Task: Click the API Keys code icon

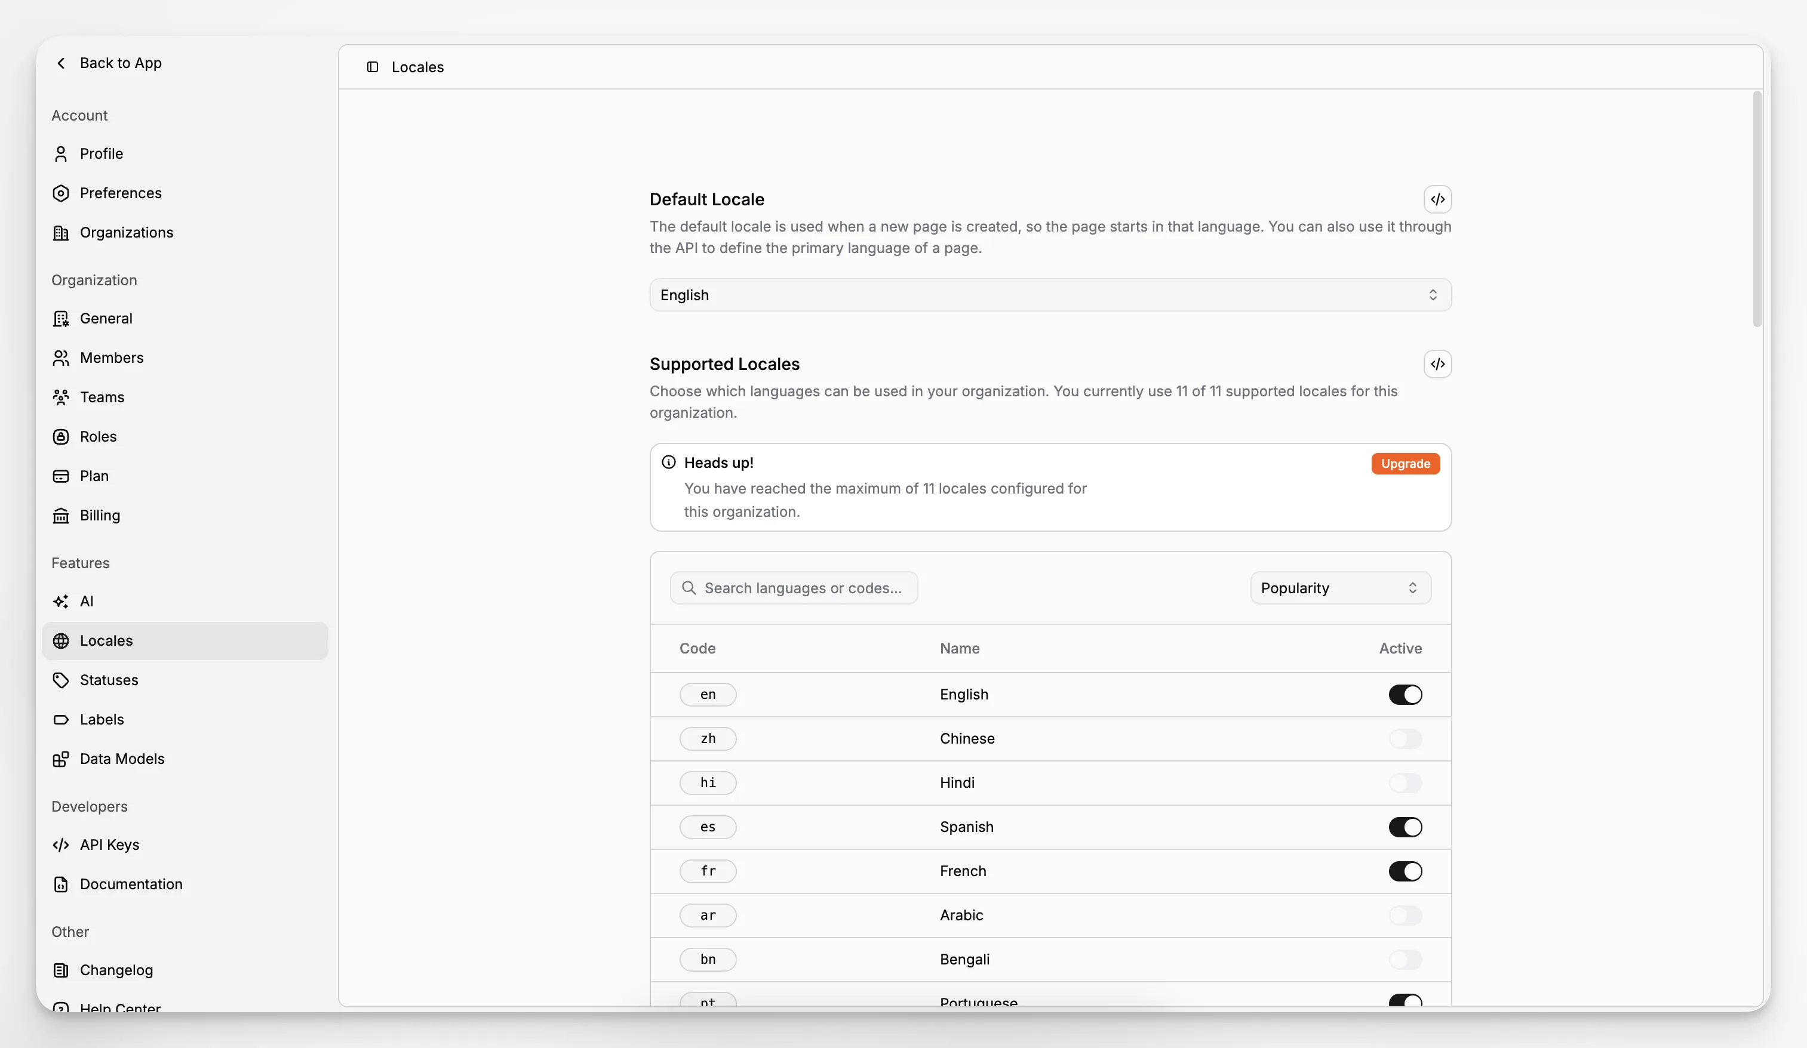Action: coord(61,846)
